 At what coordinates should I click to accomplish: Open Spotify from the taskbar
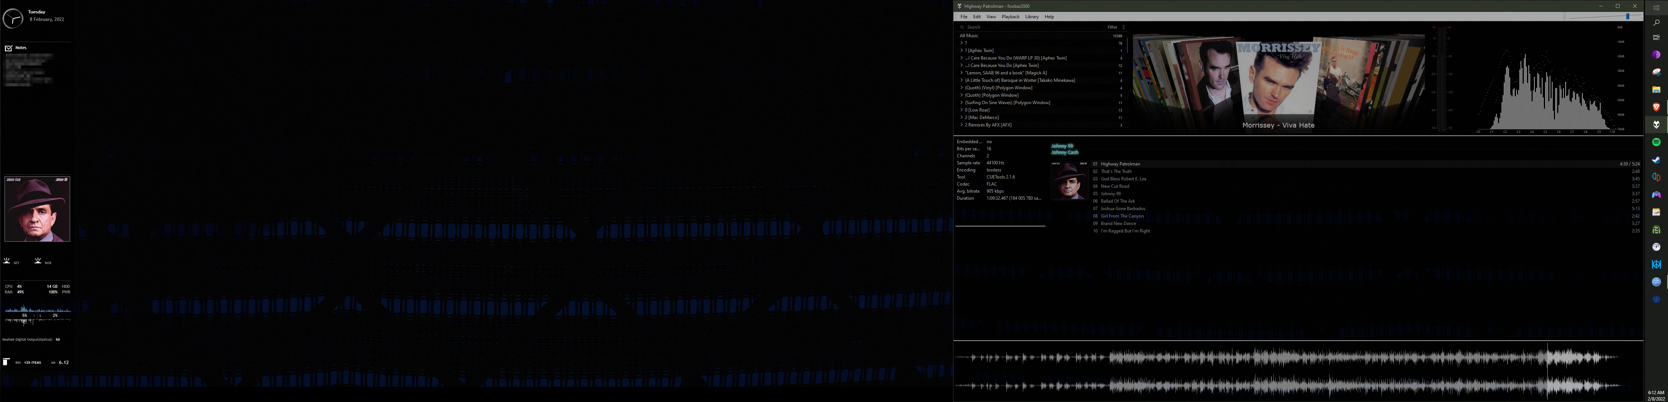(1656, 142)
